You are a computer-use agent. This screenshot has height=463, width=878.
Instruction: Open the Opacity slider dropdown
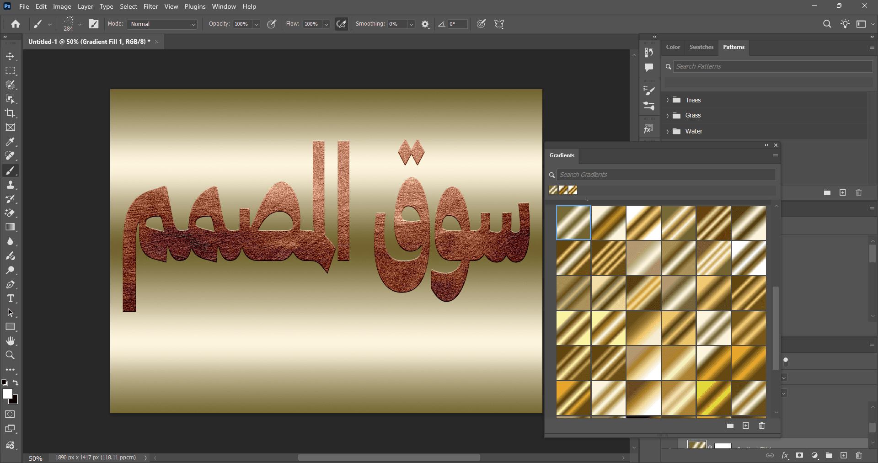pos(257,24)
